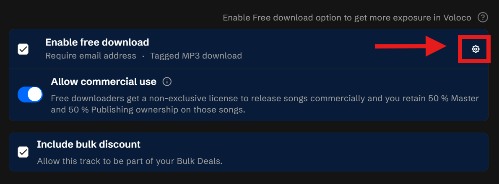Click the dot separator before Tagged MP3
This screenshot has height=184, width=499.
coord(143,56)
